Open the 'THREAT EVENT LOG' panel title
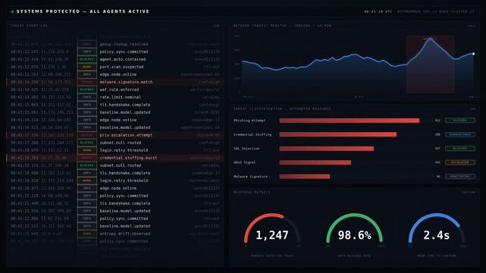The image size is (486, 273). point(29,26)
